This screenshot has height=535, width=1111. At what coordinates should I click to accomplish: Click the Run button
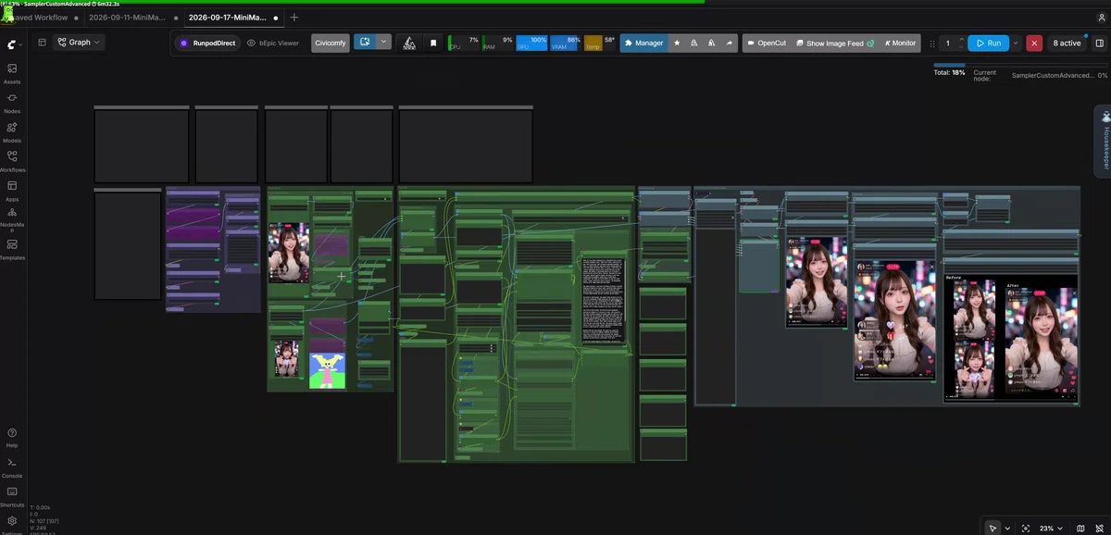pos(988,43)
